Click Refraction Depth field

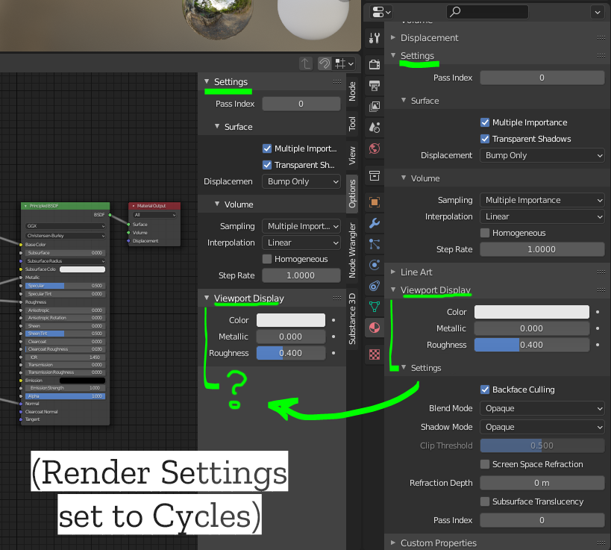(542, 483)
